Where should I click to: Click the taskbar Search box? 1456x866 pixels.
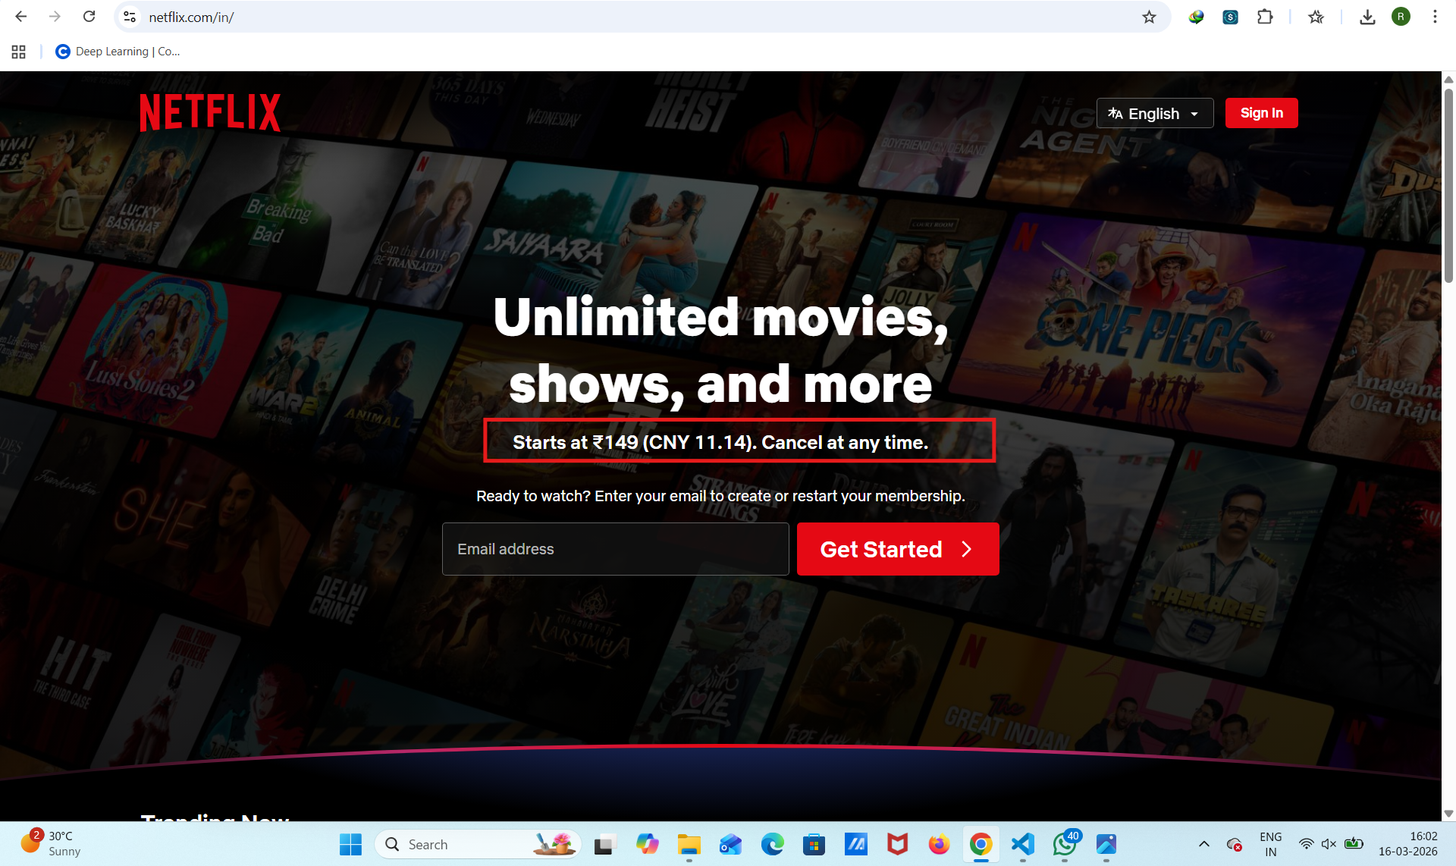478,844
